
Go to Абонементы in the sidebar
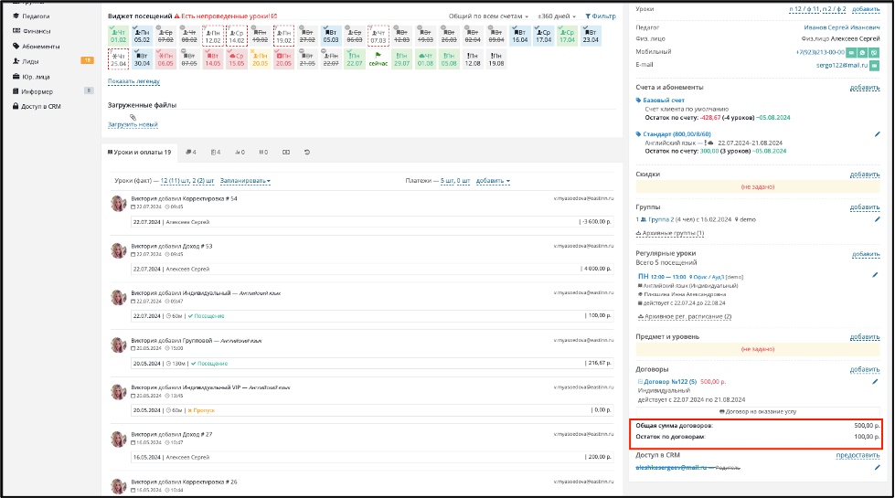click(40, 47)
